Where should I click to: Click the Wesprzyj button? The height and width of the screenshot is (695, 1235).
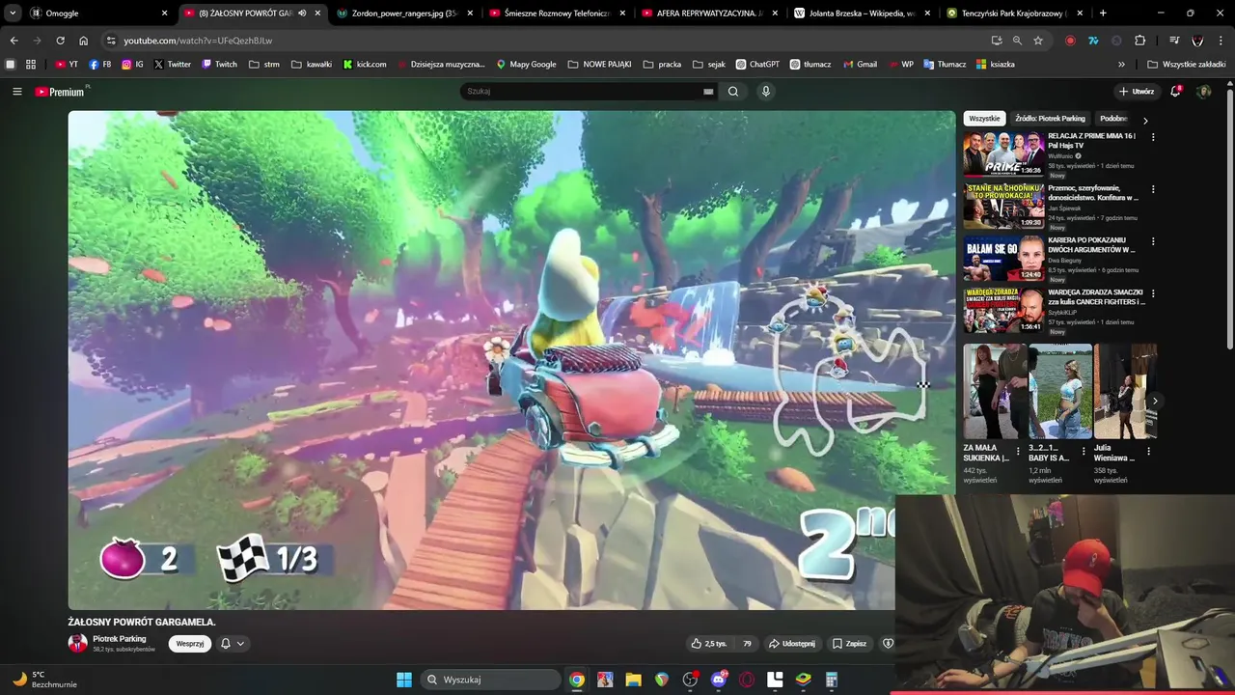click(x=190, y=644)
